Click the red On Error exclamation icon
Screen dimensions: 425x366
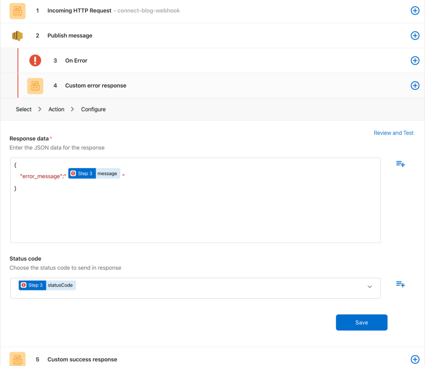35,61
